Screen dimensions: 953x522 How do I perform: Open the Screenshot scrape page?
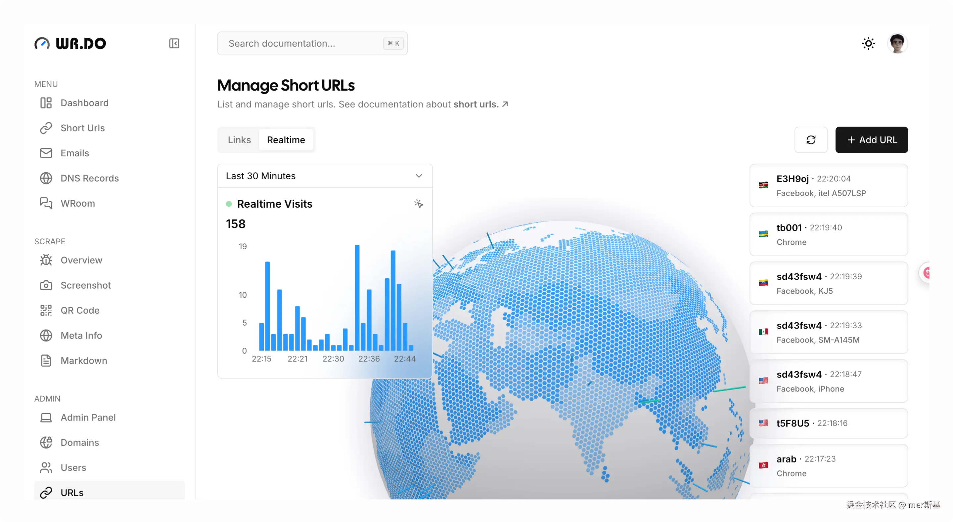(85, 285)
